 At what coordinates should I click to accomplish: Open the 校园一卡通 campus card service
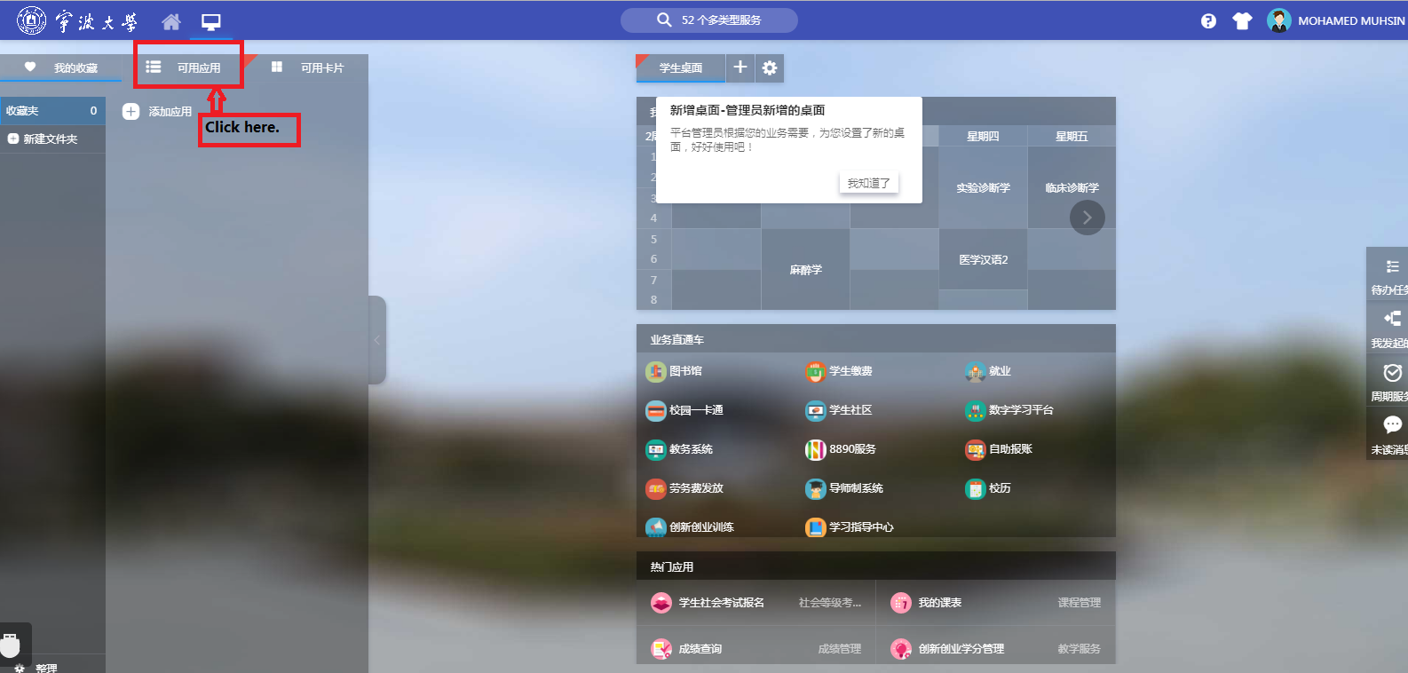coord(684,410)
